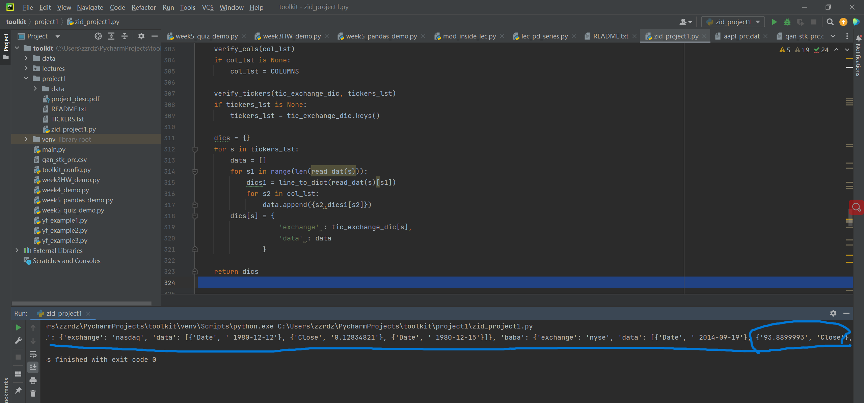Open the Bookmarks sidebar tool button
This screenshot has width=864, height=403.
coord(6,390)
